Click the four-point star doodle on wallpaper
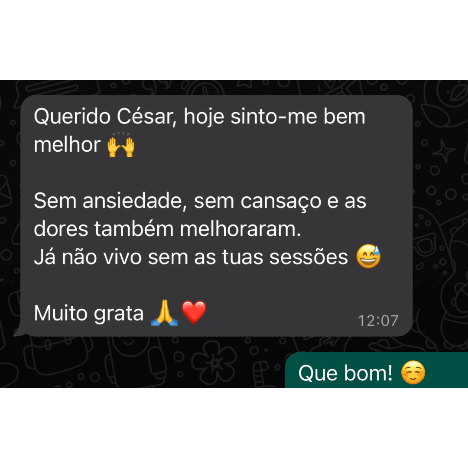Screen dimensions: 468x468 point(444,152)
